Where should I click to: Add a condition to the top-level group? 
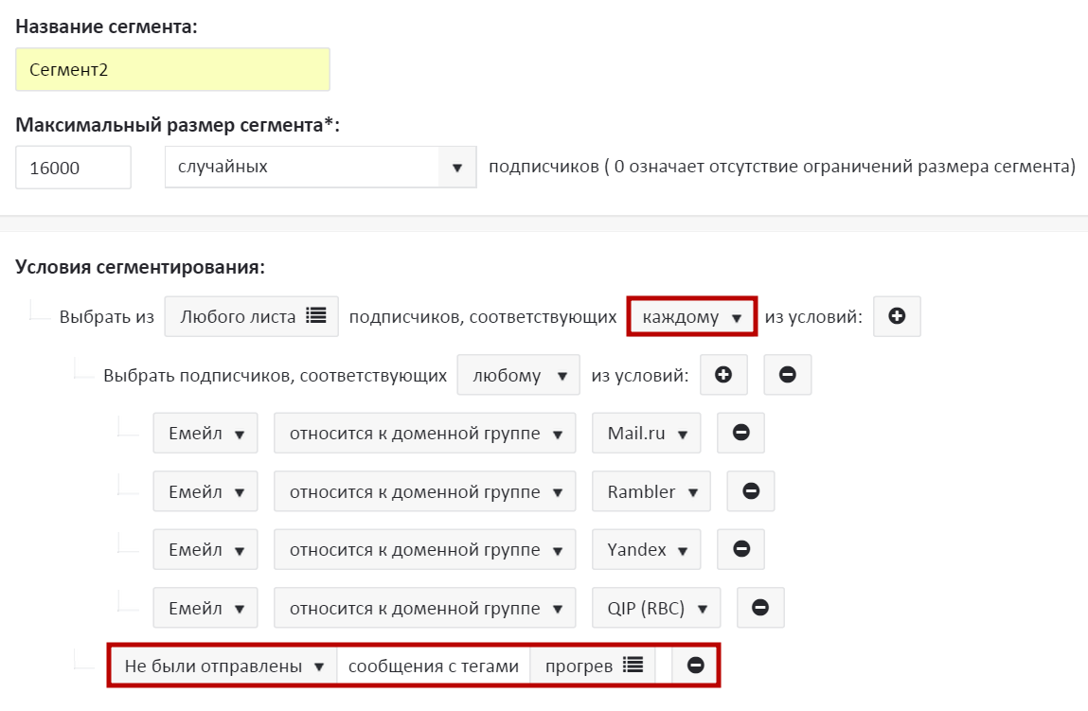coord(897,317)
